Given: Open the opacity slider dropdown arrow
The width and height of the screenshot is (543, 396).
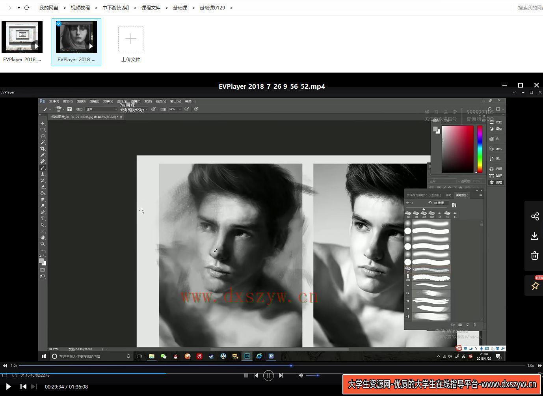Looking at the screenshot, I should 147,109.
